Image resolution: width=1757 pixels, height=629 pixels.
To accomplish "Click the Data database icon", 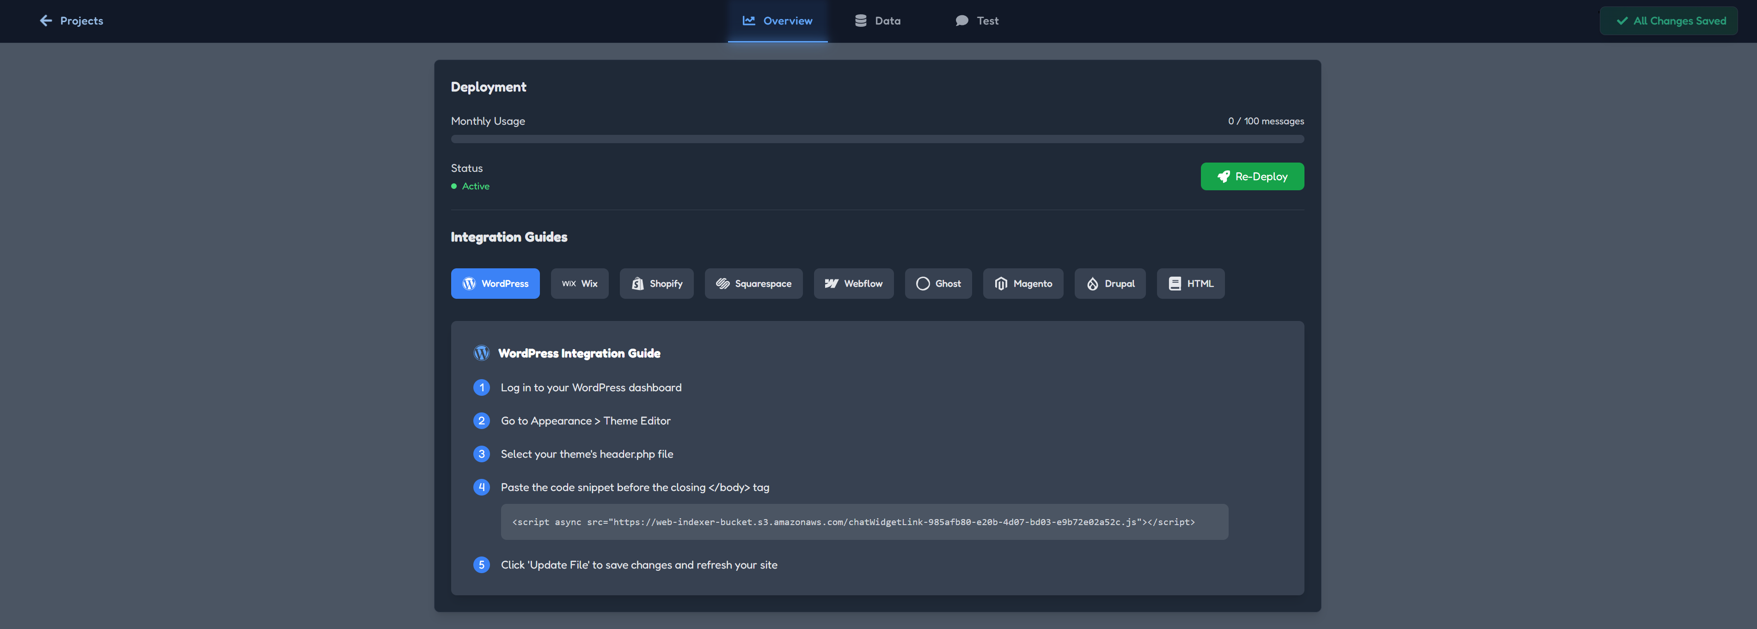I will coord(861,20).
